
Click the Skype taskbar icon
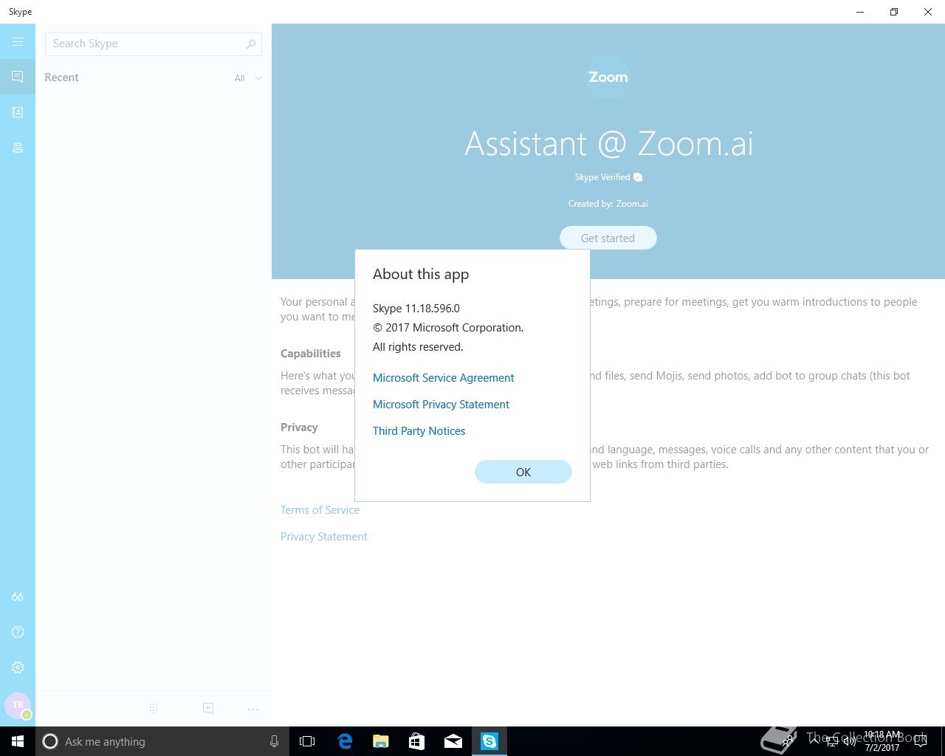point(489,741)
